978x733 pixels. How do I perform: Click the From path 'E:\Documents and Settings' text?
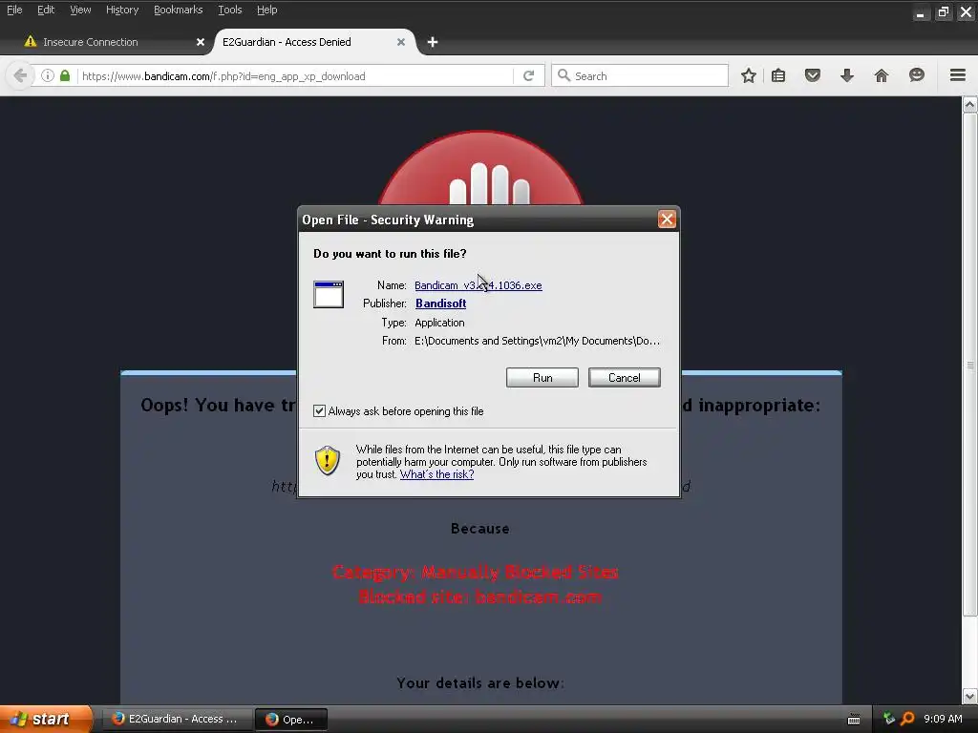click(x=537, y=341)
